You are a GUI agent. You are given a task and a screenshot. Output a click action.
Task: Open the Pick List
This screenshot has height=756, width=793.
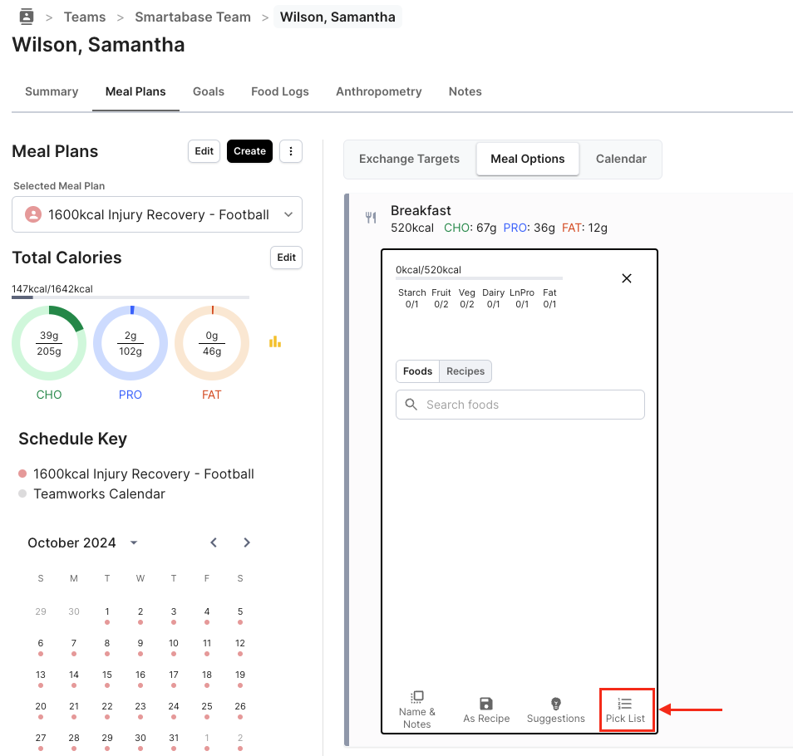click(x=626, y=710)
